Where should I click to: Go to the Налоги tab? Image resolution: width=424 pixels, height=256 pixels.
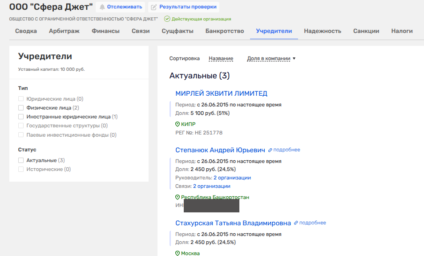tap(402, 31)
